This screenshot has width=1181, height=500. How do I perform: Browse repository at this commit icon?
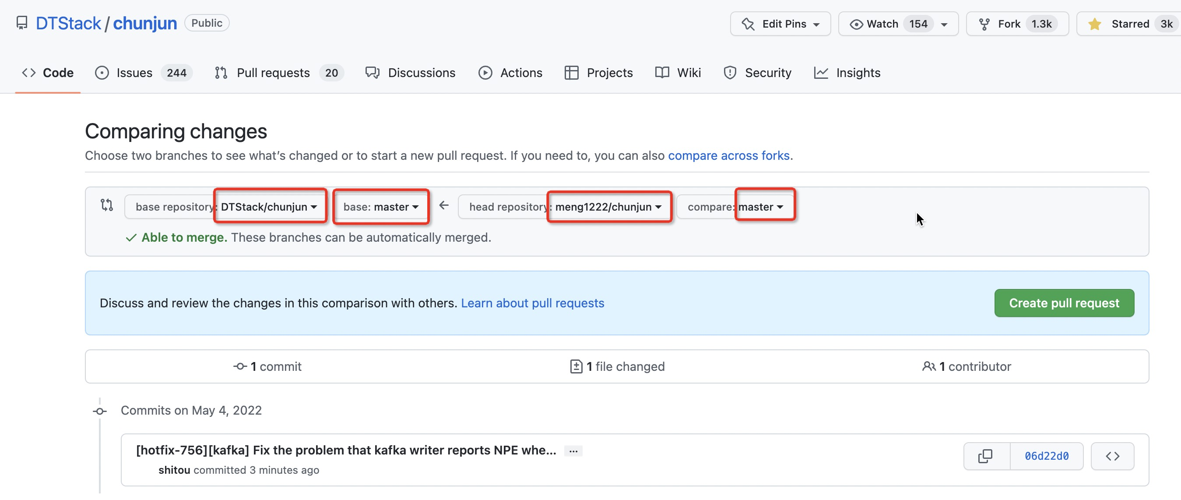[1112, 456]
